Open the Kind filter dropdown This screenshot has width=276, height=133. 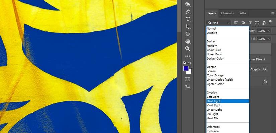[218, 23]
